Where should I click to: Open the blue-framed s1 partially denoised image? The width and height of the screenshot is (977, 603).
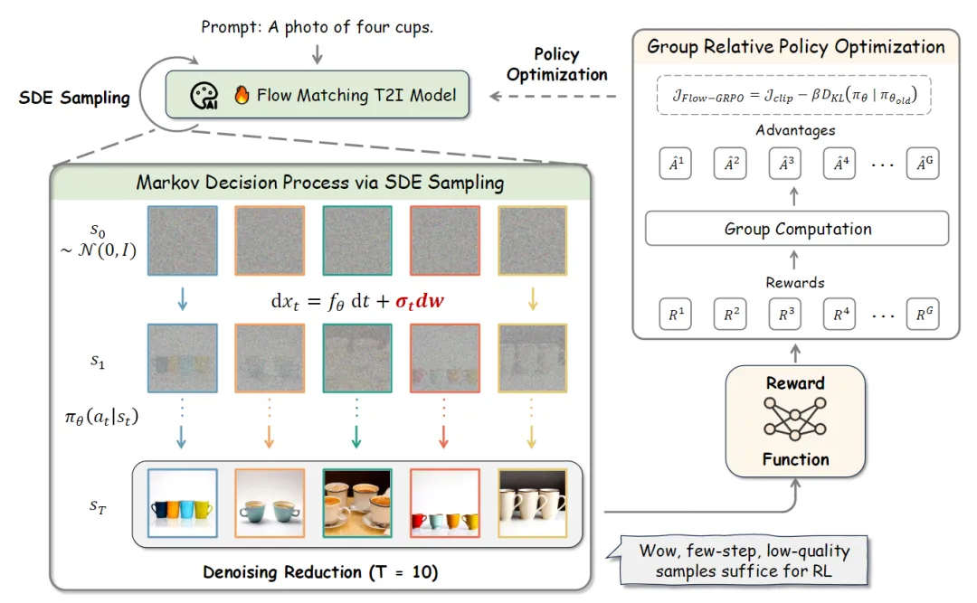click(x=183, y=358)
